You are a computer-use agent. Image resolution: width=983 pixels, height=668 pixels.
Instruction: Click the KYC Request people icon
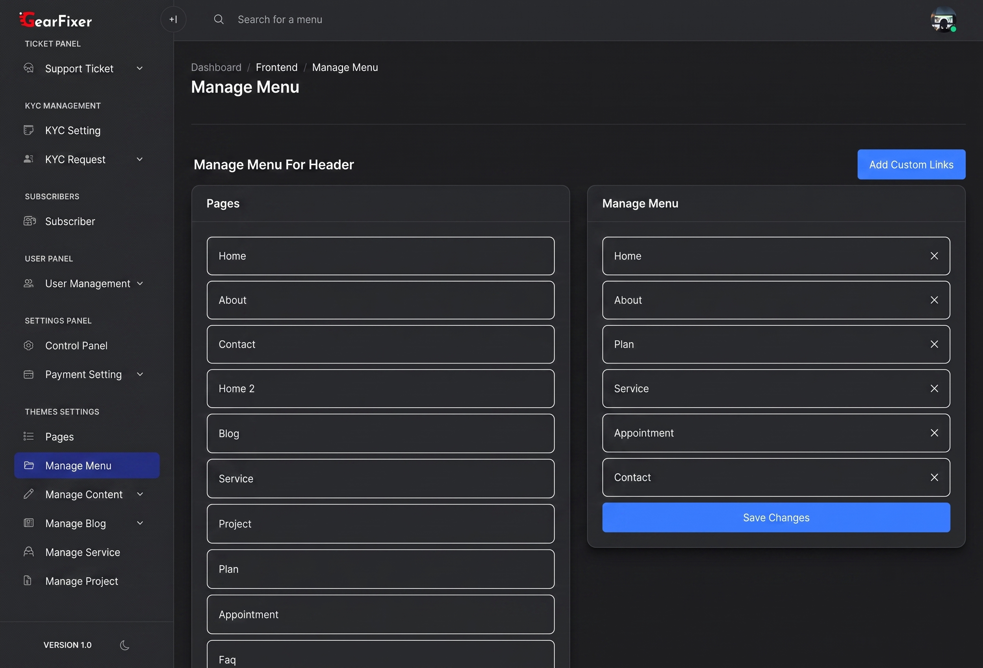pos(28,159)
